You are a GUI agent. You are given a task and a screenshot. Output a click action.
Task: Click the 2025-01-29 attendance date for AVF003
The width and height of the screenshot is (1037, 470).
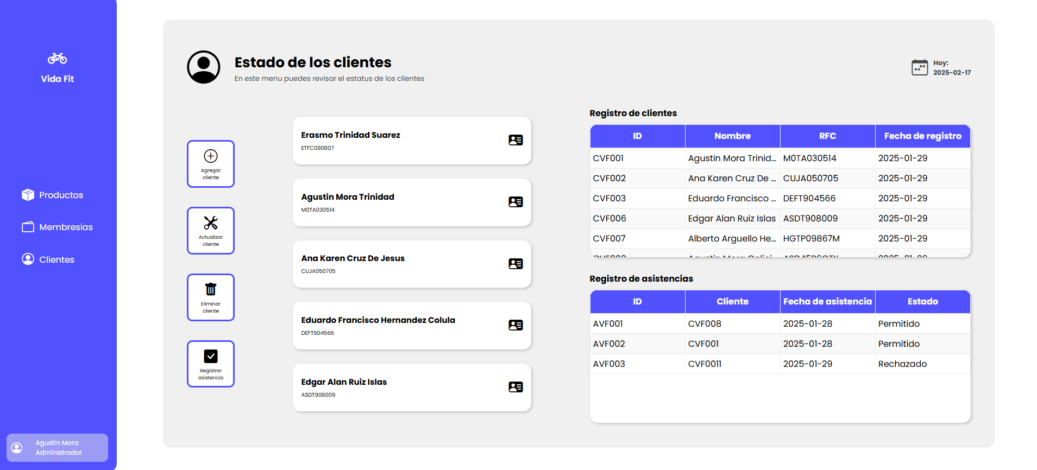827,364
